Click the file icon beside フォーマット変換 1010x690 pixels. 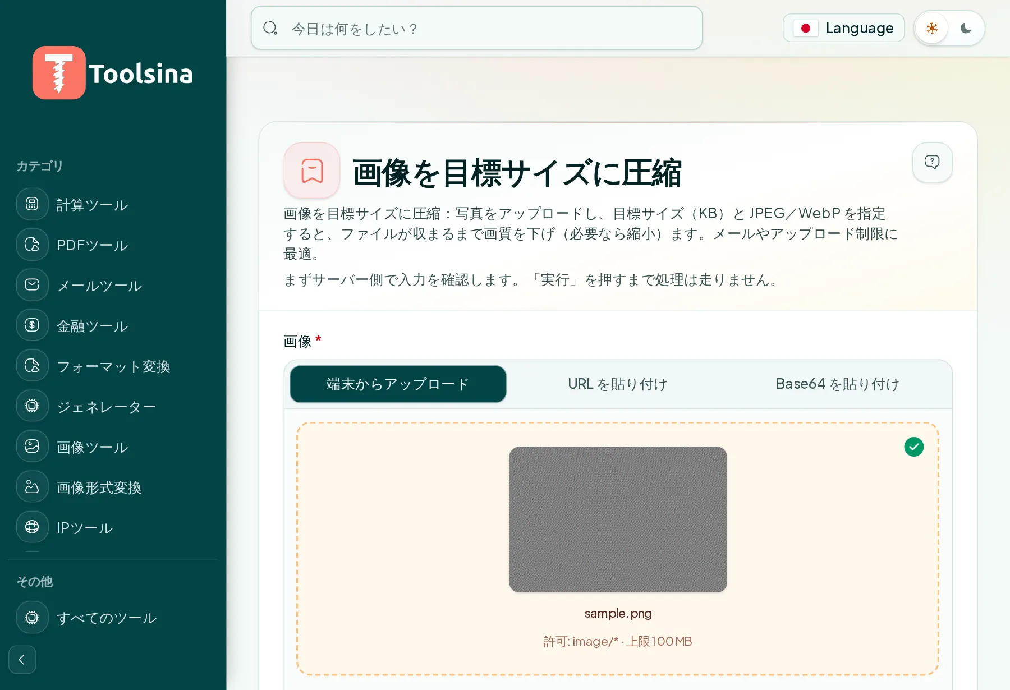click(x=32, y=366)
